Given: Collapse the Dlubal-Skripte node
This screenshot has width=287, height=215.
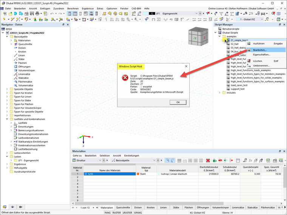Looking at the screenshot, I should [x=215, y=33].
